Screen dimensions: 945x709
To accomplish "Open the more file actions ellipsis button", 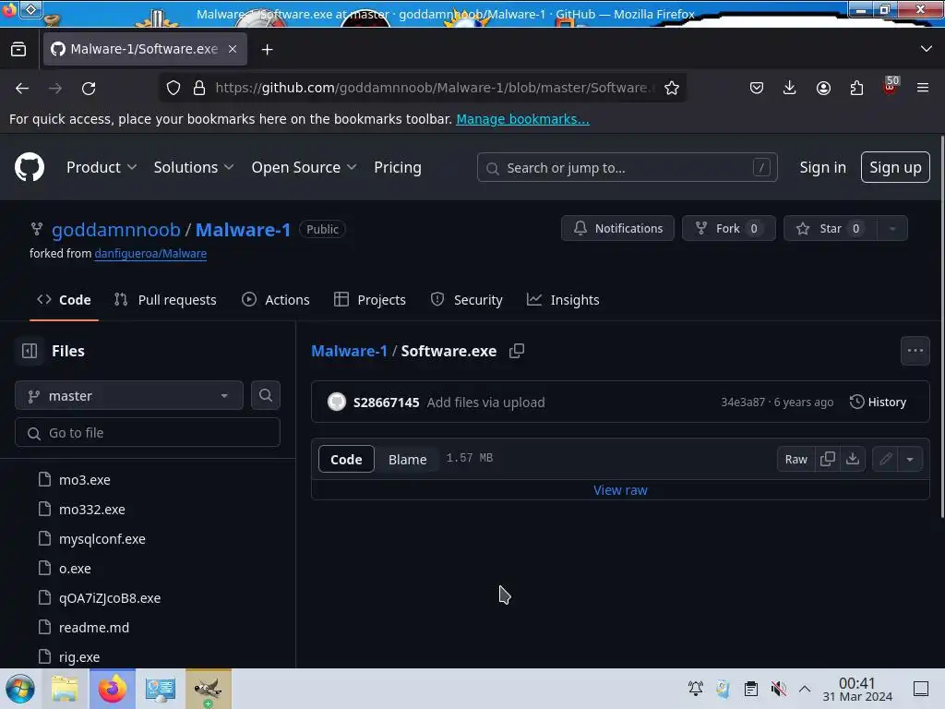I will [915, 351].
